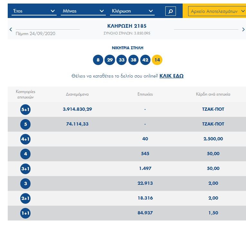Click the magnifier search button

point(170,11)
